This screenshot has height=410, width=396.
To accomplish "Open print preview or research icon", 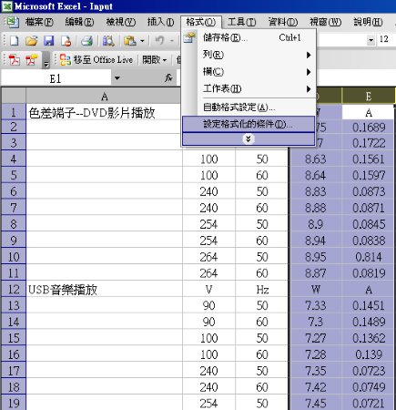I will point(108,41).
